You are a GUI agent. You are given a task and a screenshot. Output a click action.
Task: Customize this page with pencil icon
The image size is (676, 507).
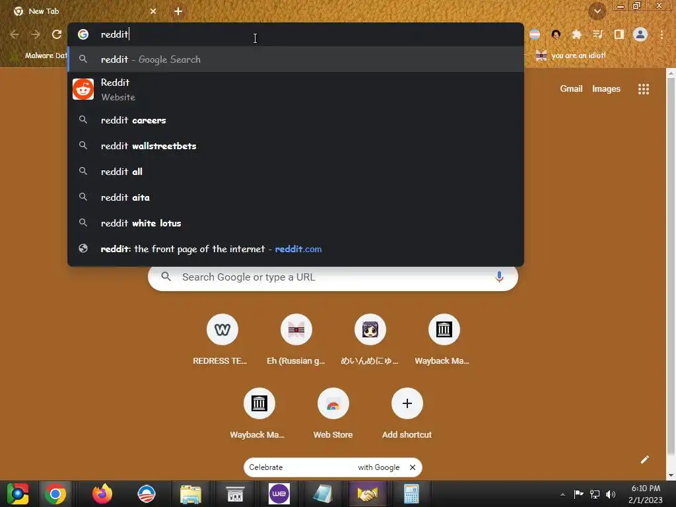coord(644,459)
